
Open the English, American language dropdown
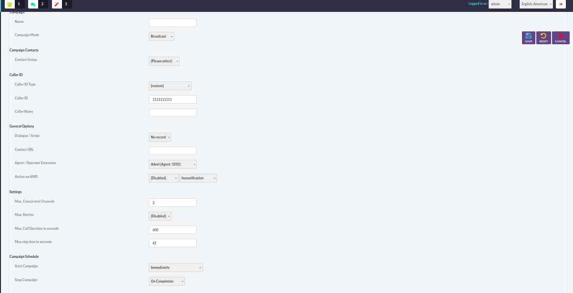pos(536,4)
